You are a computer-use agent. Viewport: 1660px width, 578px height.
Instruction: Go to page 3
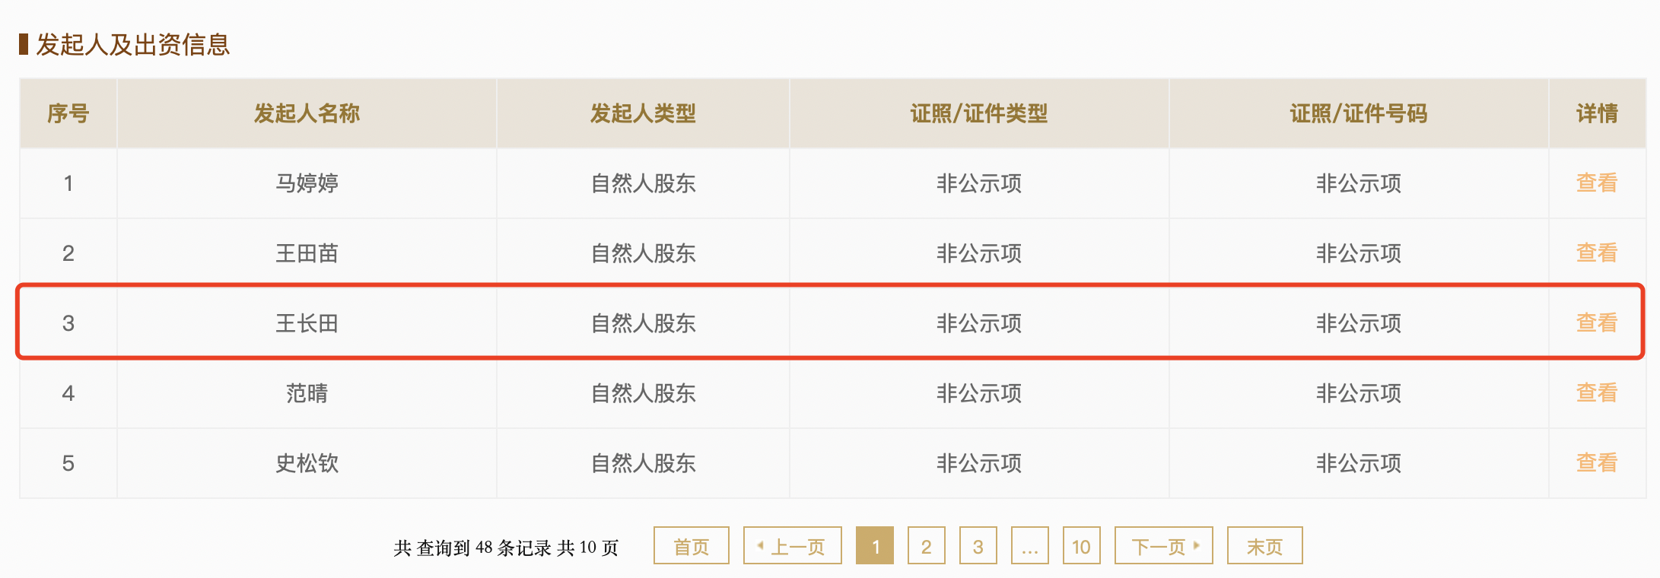pyautogui.click(x=978, y=546)
